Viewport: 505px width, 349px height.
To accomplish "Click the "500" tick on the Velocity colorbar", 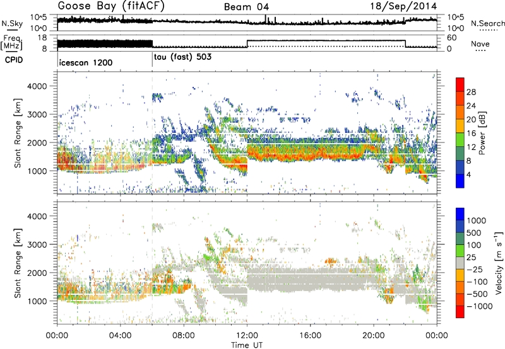I will click(474, 232).
